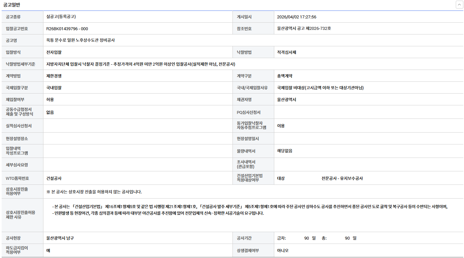Click the 동가입찰낙찰자 자동추첨프로그램 value 이용
464x258 pixels.
click(281, 126)
